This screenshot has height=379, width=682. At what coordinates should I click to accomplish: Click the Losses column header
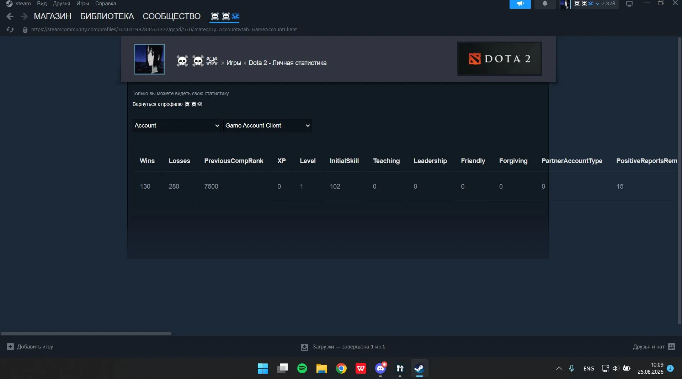point(180,161)
